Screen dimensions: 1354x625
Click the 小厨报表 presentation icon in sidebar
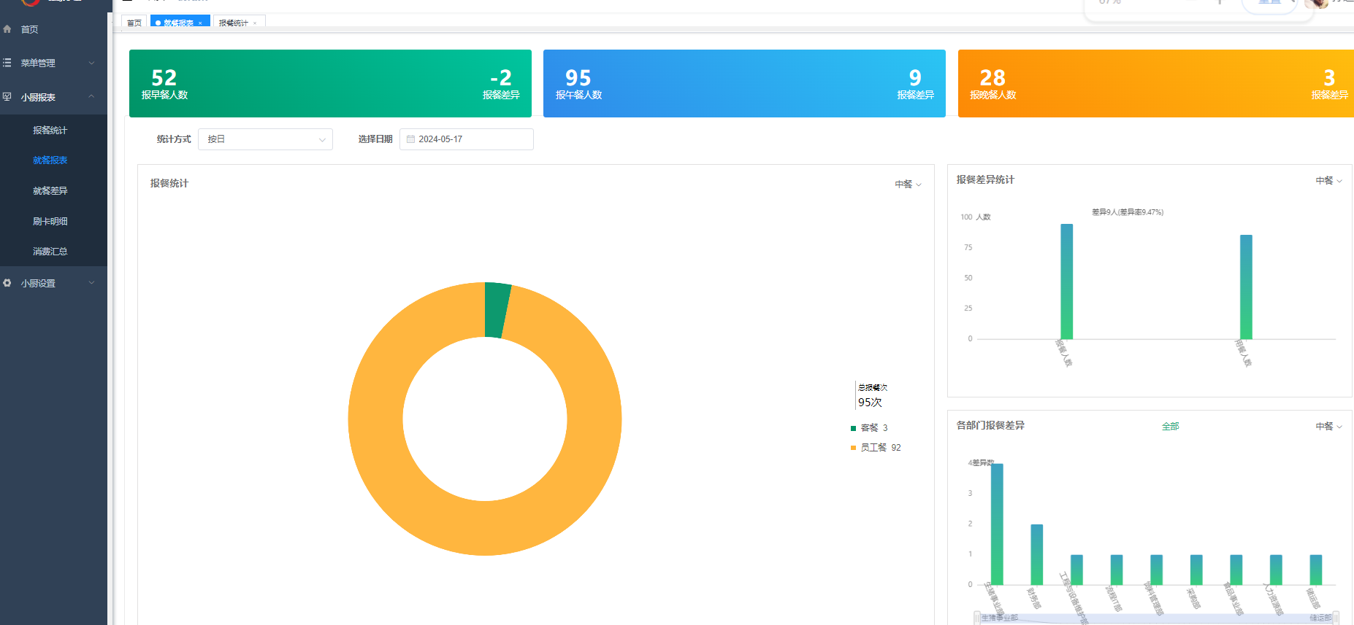click(7, 97)
